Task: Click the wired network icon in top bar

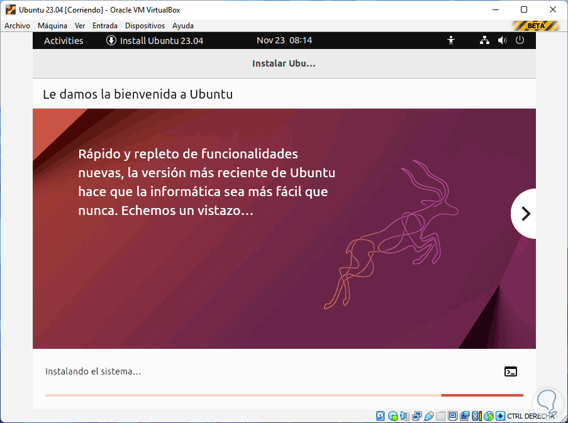Action: (x=485, y=40)
